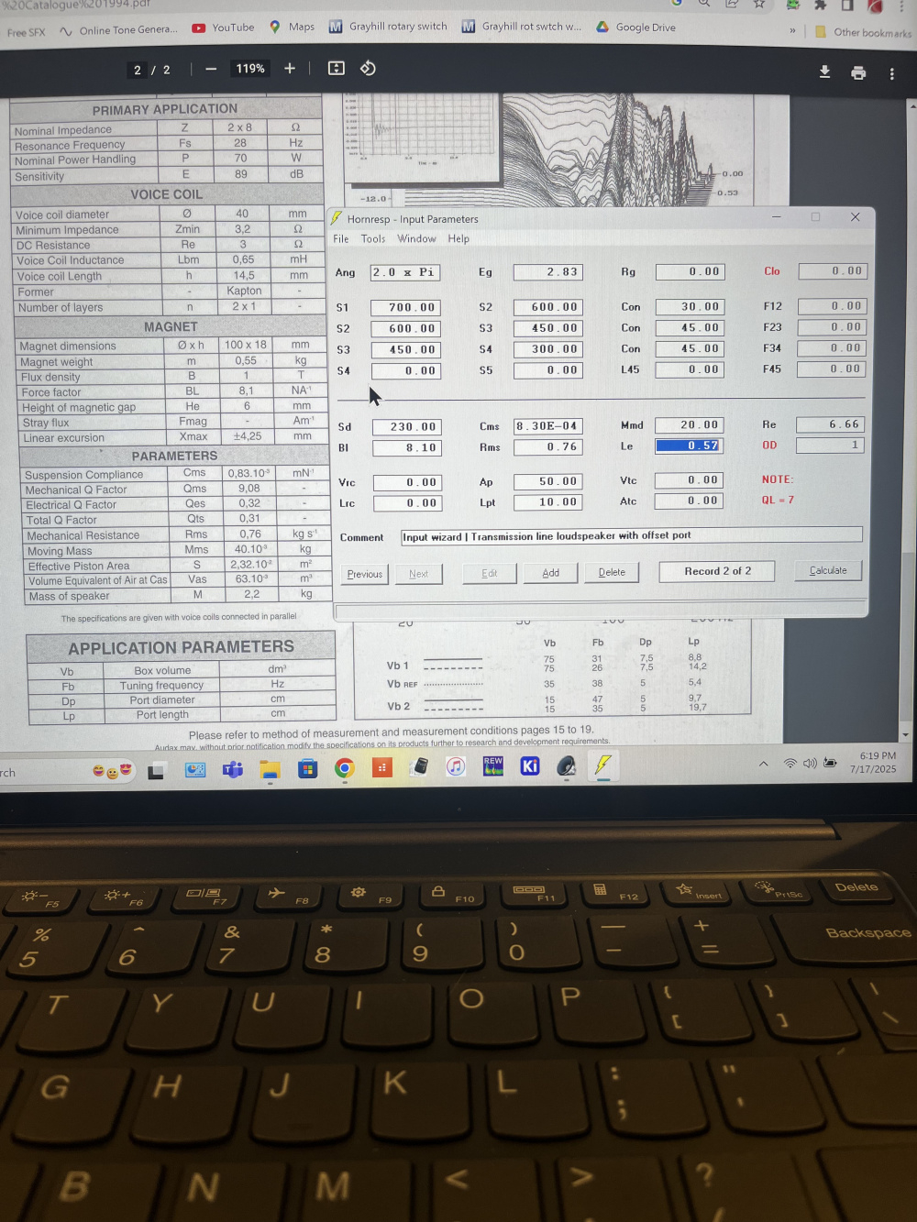
Task: Click the Cms input field
Action: 547,426
